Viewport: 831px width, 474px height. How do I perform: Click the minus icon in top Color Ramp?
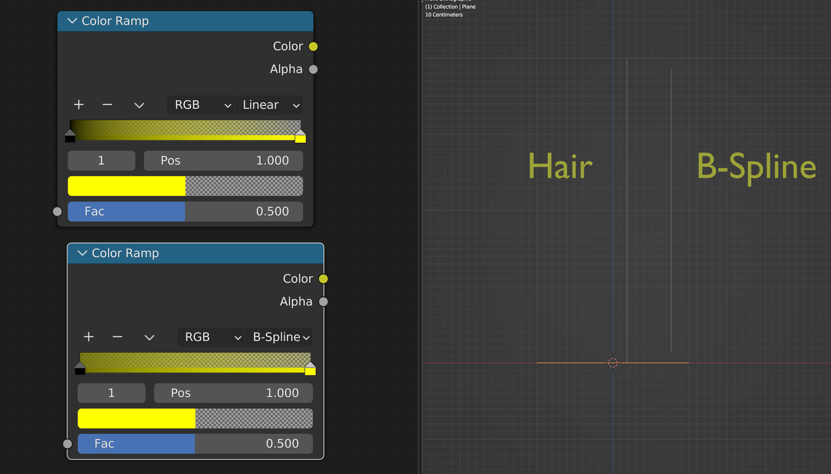(108, 105)
